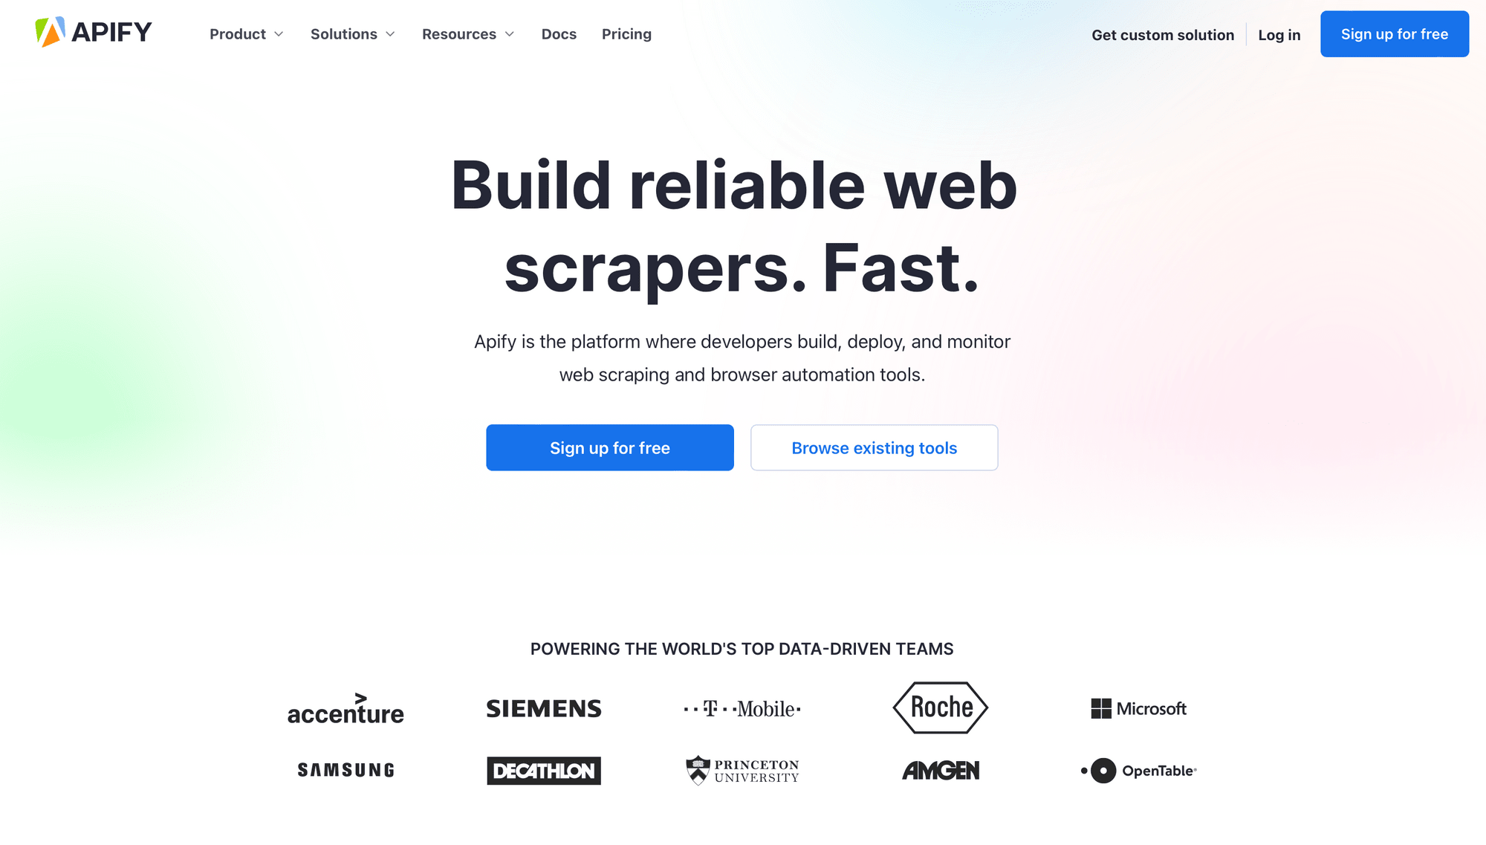
Task: Click the Roche company logo
Action: coord(940,708)
